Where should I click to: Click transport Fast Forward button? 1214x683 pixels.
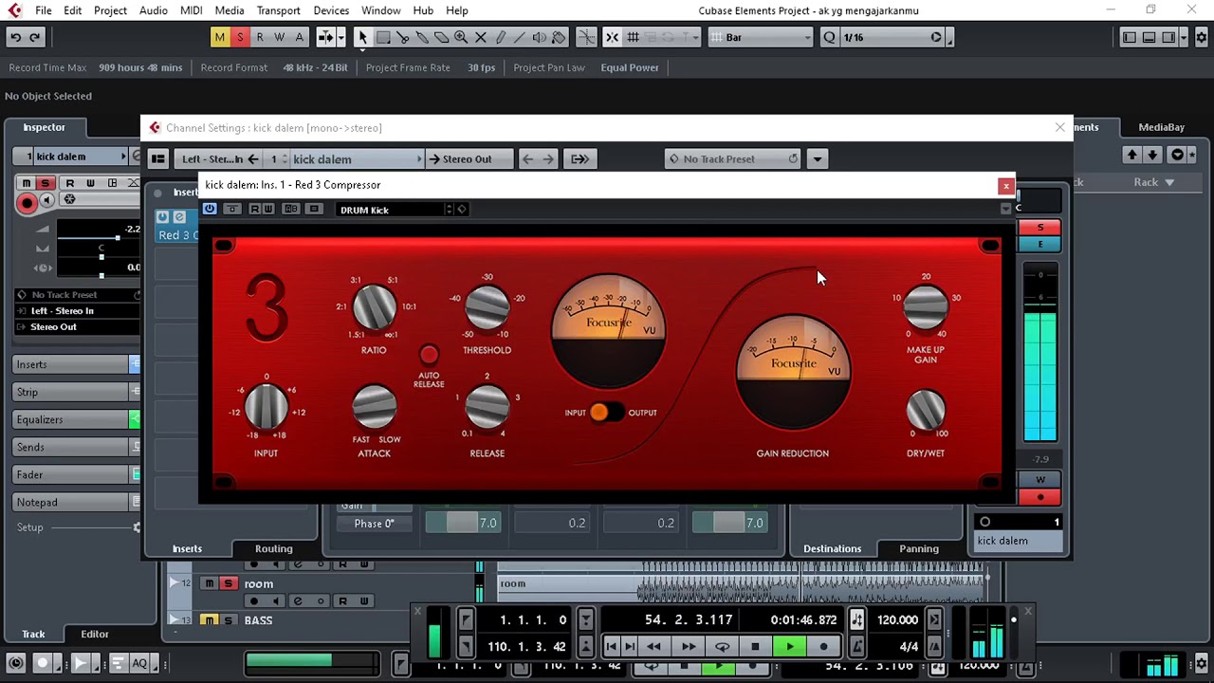pyautogui.click(x=688, y=647)
